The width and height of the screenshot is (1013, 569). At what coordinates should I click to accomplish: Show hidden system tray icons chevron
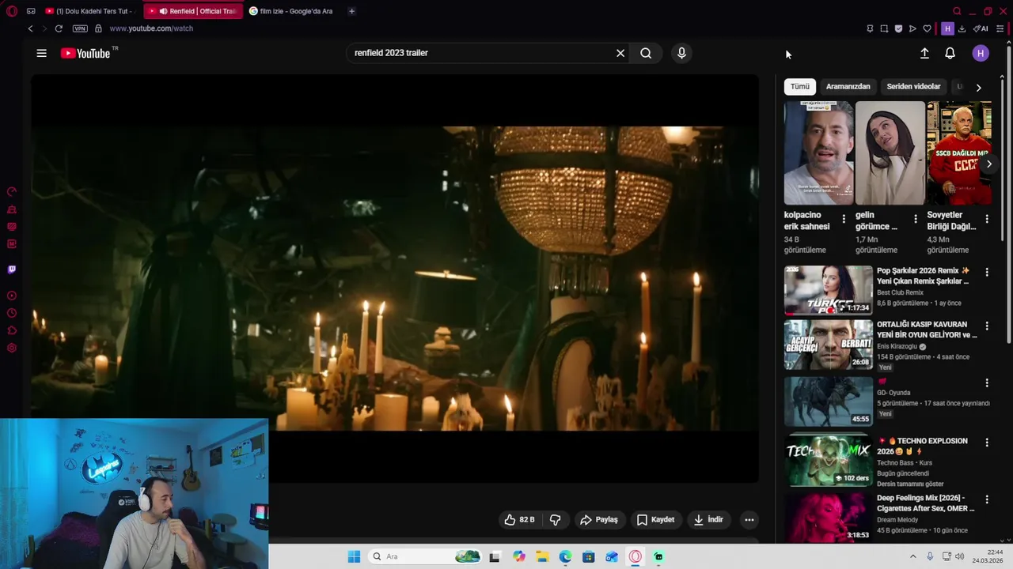pyautogui.click(x=912, y=556)
